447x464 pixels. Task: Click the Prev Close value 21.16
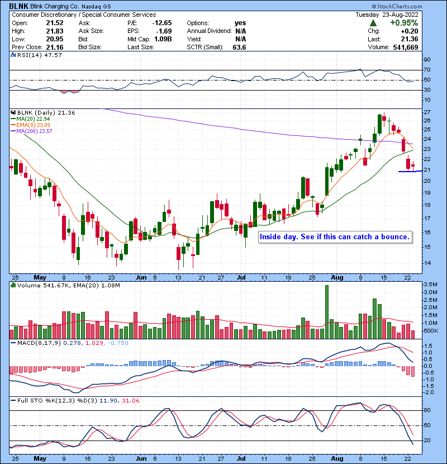(55, 47)
